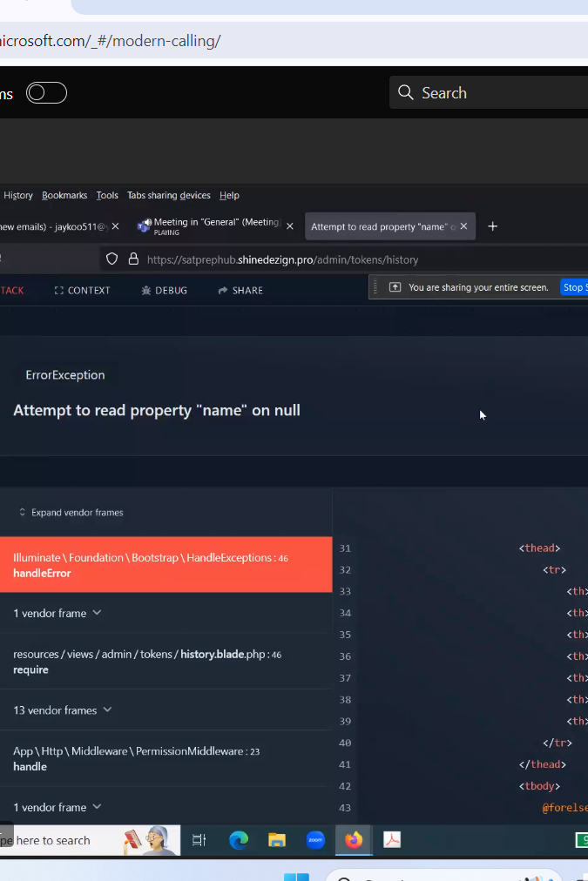Close the Attempt to read property tab
The height and width of the screenshot is (881, 588).
point(463,225)
